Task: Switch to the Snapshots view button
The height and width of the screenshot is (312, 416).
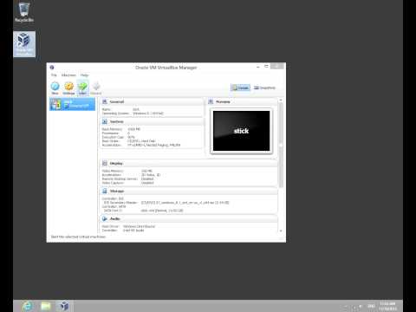Action: pyautogui.click(x=264, y=88)
